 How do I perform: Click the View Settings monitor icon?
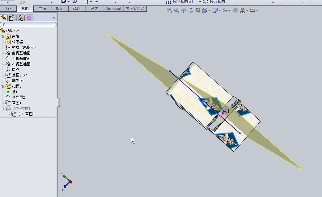252,10
